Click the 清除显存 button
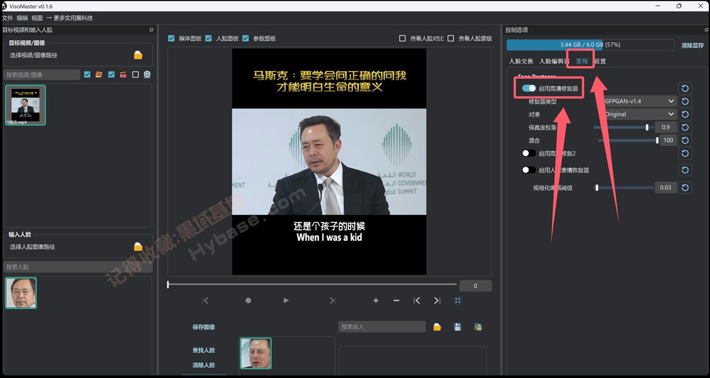Viewport: 710px width, 378px height. tap(692, 45)
